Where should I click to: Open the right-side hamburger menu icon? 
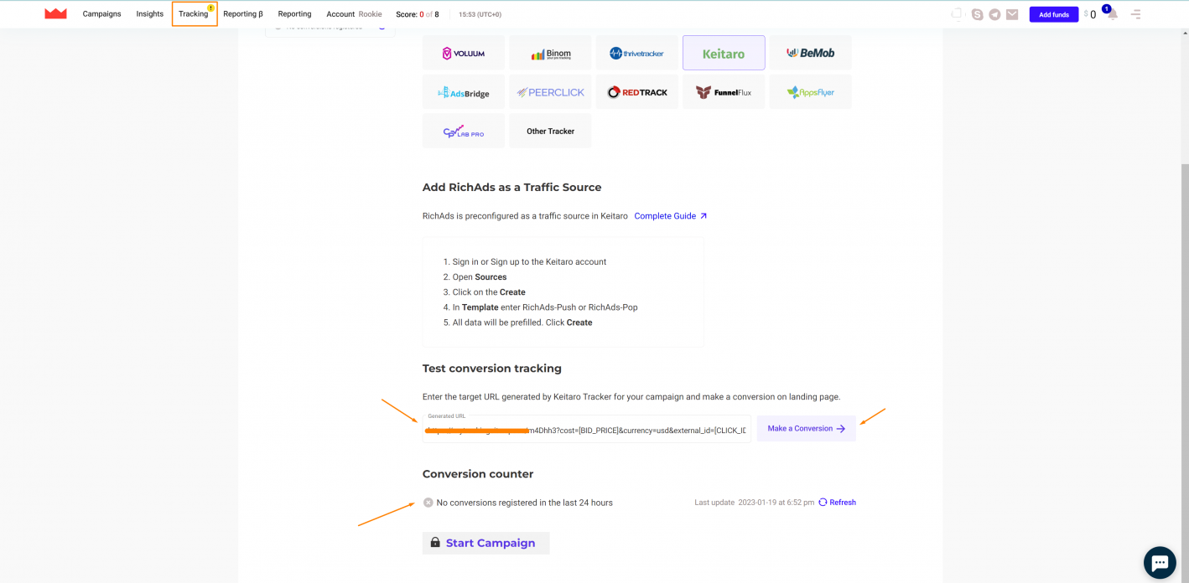click(1136, 14)
